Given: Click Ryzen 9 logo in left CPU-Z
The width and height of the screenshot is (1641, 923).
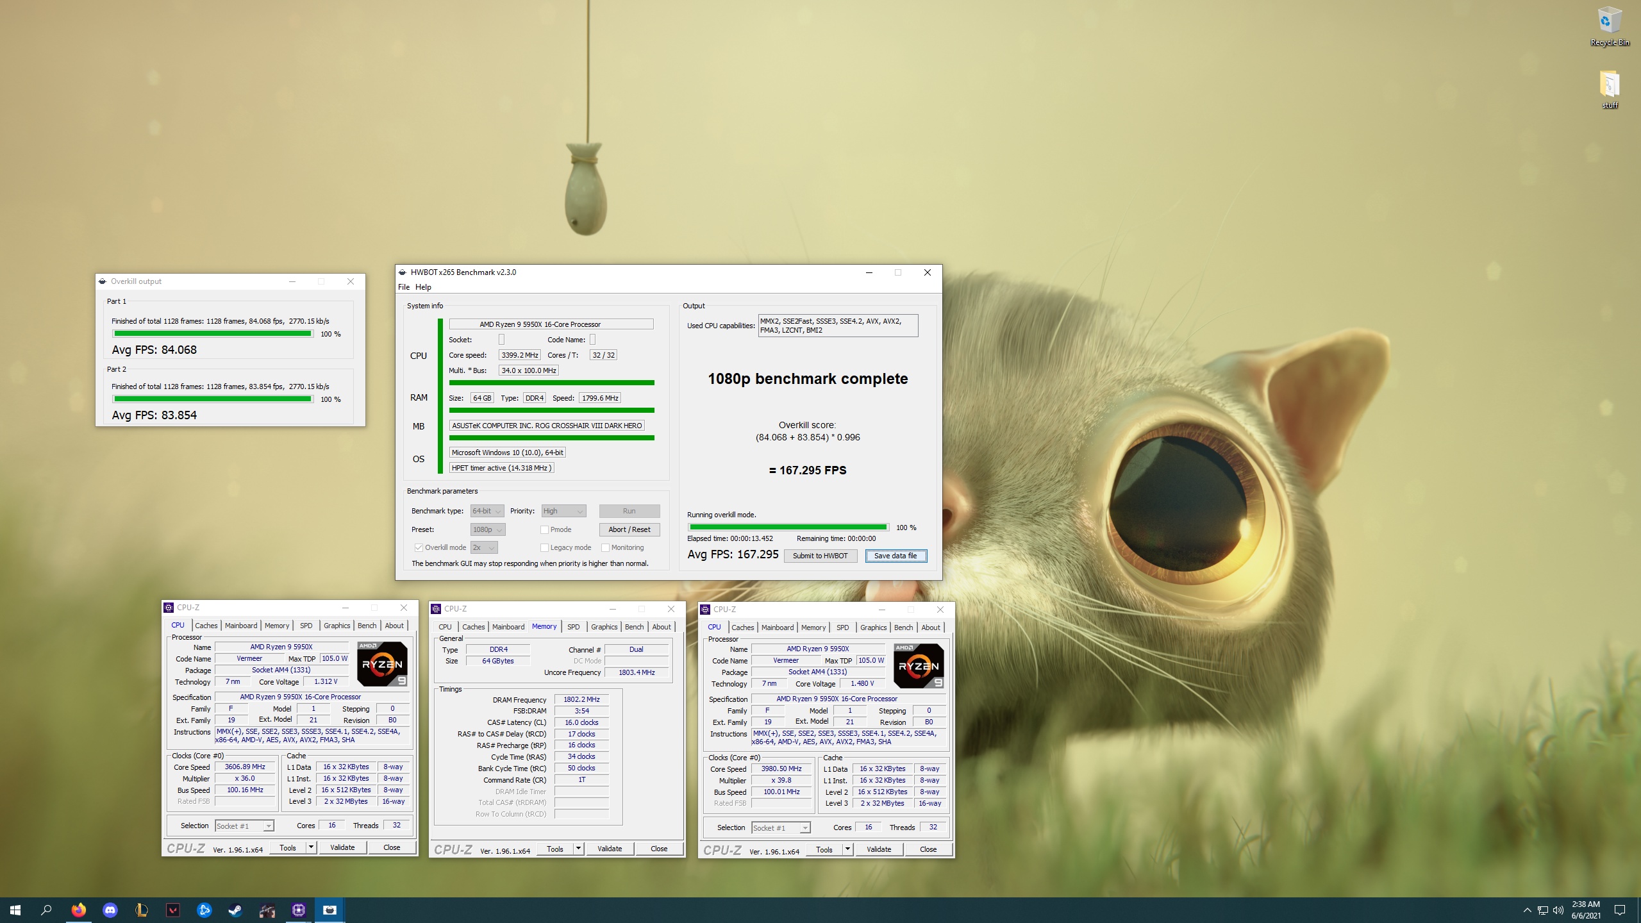Looking at the screenshot, I should (x=382, y=664).
